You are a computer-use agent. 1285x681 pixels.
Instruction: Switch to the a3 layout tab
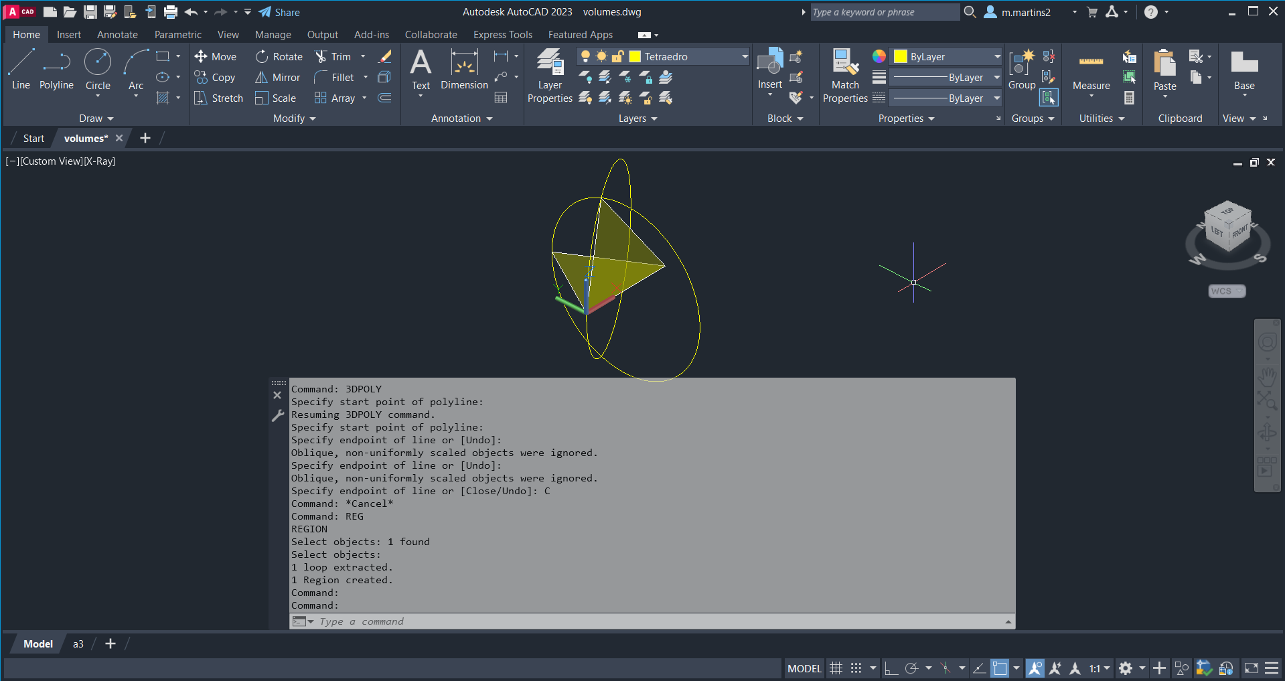click(x=78, y=644)
